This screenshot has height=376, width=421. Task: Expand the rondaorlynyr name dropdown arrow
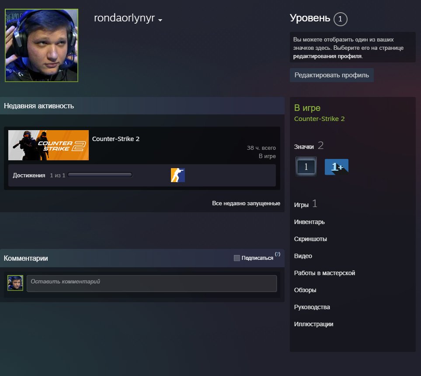click(x=160, y=20)
